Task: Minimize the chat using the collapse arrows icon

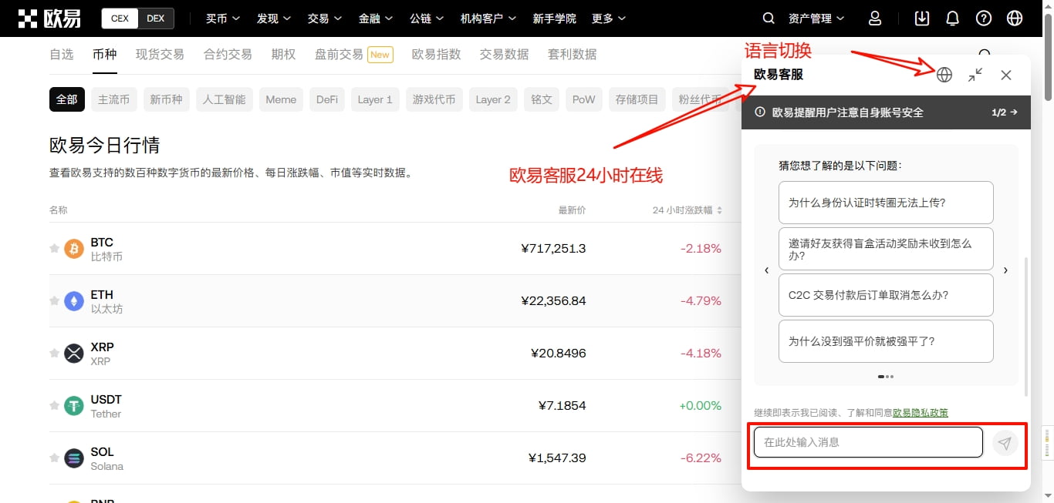Action: coord(975,75)
